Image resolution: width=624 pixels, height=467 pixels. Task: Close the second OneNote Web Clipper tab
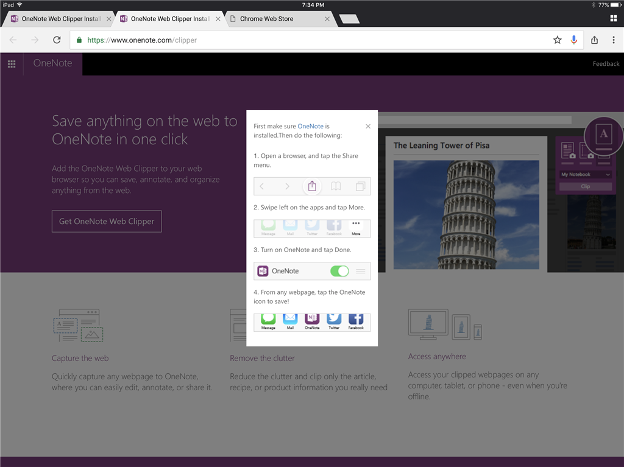point(218,19)
